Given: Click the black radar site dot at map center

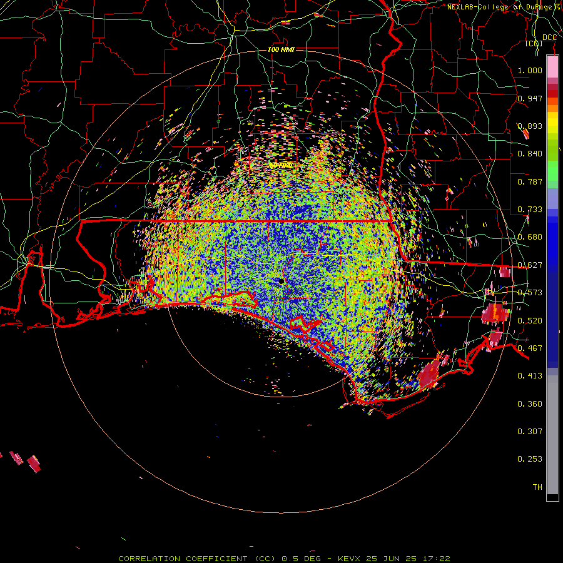Looking at the screenshot, I should (x=281, y=281).
